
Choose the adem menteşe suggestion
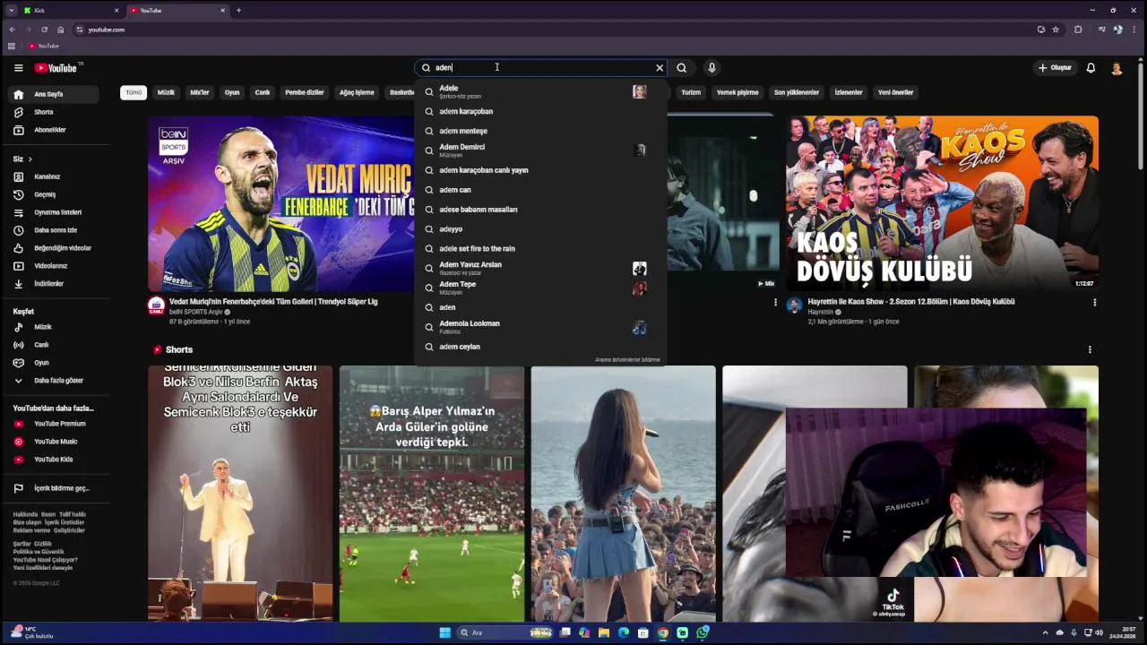tap(541, 131)
